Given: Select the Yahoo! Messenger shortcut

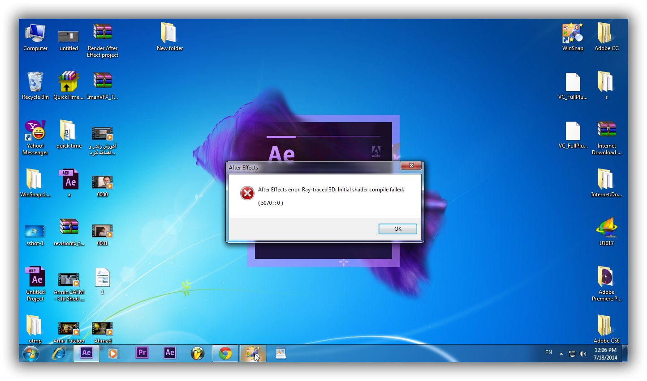Looking at the screenshot, I should [35, 138].
